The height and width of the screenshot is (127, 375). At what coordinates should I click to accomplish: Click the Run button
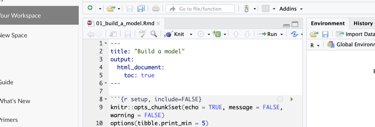267,34
